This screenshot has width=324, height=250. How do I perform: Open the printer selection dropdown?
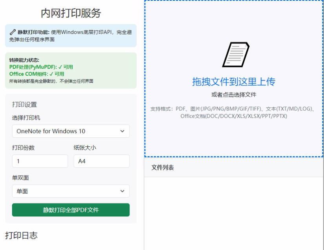(x=71, y=131)
